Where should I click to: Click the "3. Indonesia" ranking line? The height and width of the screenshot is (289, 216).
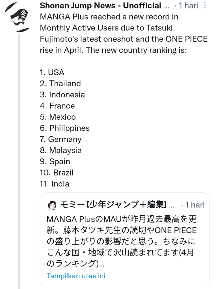[62, 95]
